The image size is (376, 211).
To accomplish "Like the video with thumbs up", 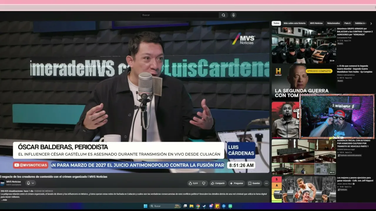I will [x=193, y=183].
